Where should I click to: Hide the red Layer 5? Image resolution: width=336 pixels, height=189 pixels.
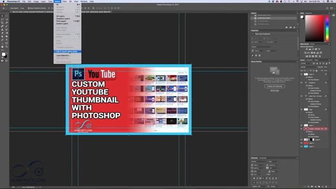301,143
